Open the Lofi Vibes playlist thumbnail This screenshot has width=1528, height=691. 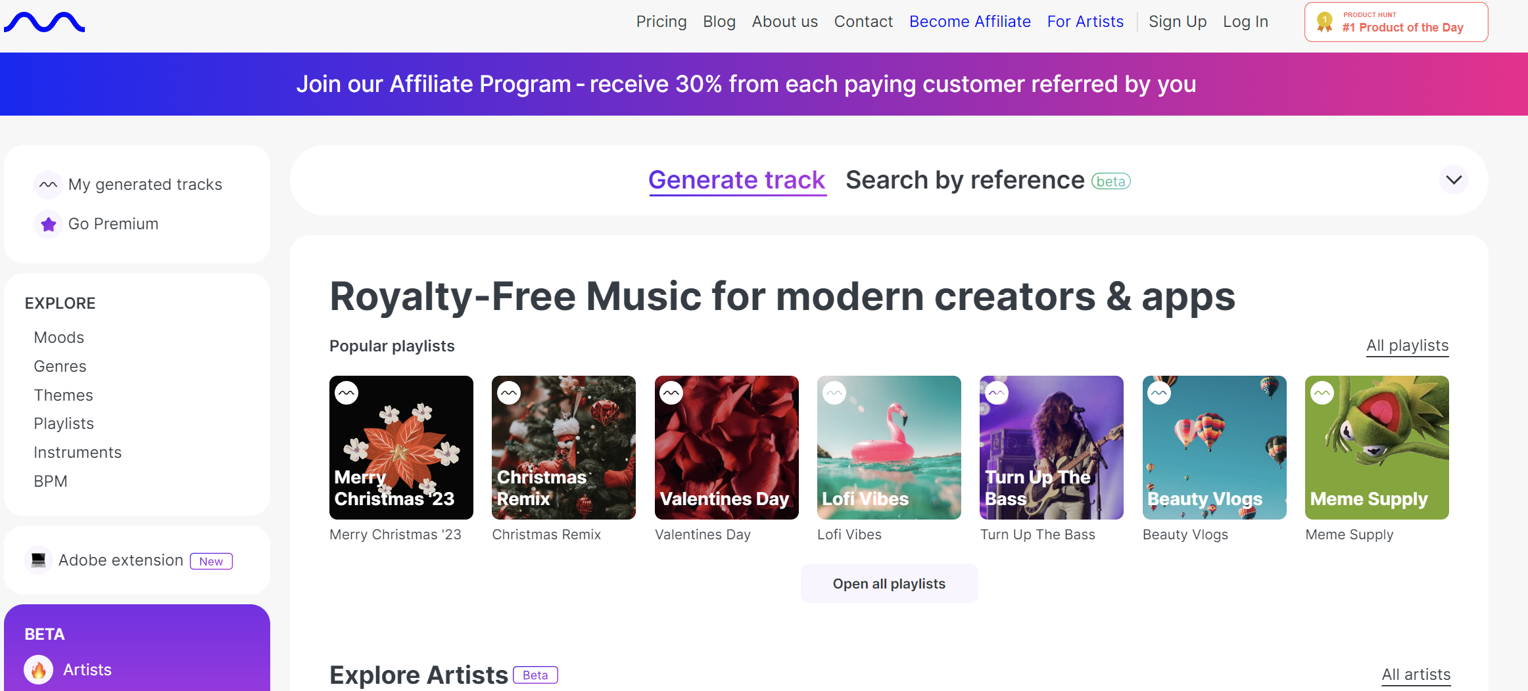click(889, 447)
